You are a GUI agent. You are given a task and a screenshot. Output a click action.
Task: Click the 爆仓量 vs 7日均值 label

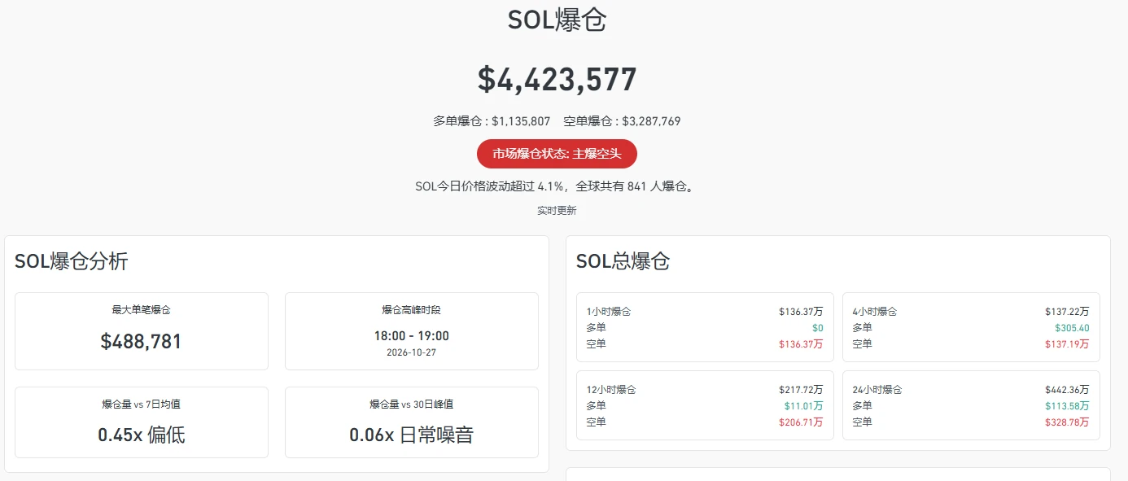pyautogui.click(x=142, y=404)
